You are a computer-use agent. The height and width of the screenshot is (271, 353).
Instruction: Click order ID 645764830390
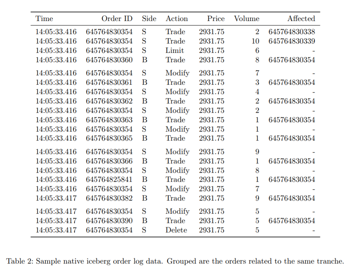pos(109,221)
